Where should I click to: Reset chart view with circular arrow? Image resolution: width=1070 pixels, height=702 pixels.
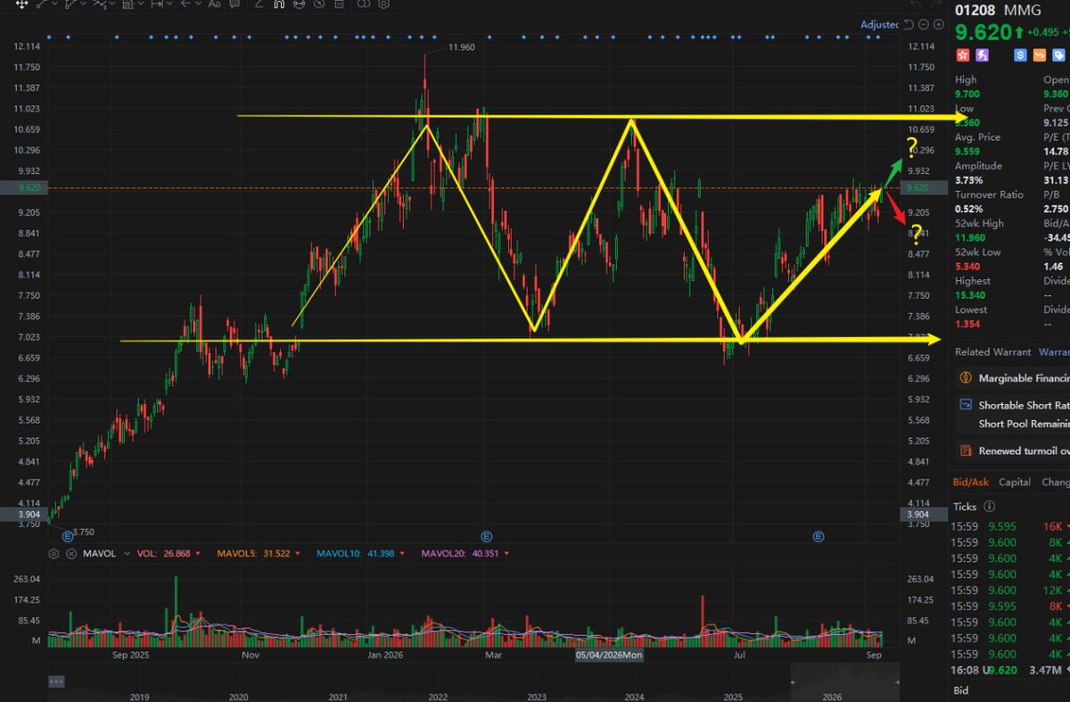click(x=909, y=24)
